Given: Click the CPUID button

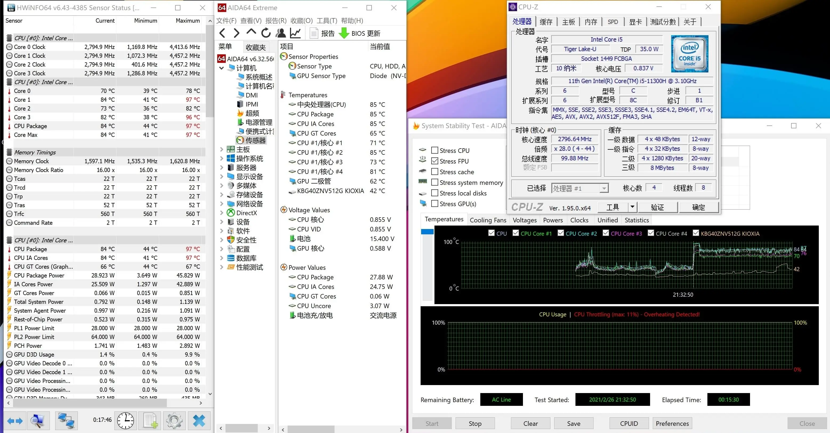Looking at the screenshot, I should point(629,423).
